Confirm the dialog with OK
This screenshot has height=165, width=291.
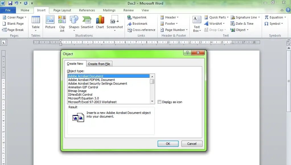168,144
